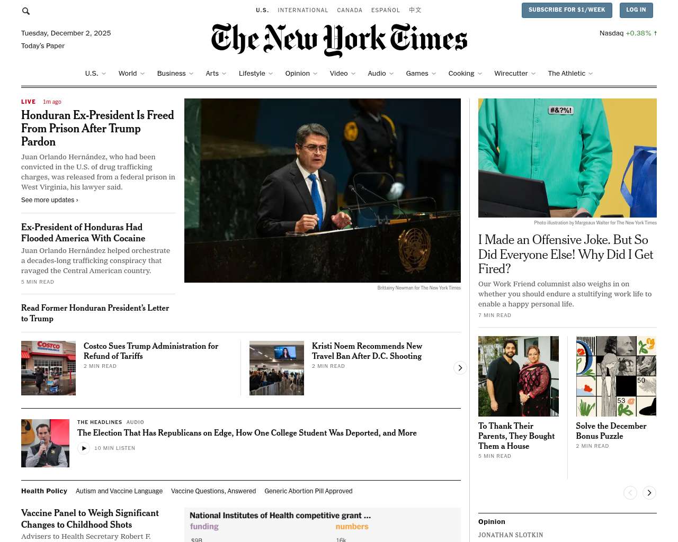
Task: Click the Nasdaq up arrow indicator
Action: tap(655, 33)
